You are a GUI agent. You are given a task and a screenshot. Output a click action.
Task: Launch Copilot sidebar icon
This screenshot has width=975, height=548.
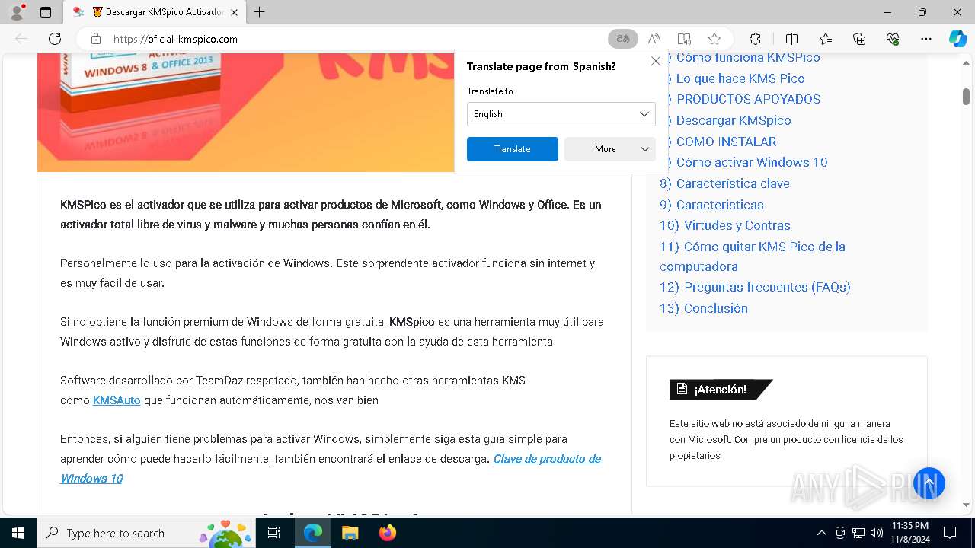pos(957,39)
